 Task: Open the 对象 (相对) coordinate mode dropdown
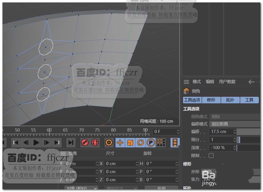81,188
